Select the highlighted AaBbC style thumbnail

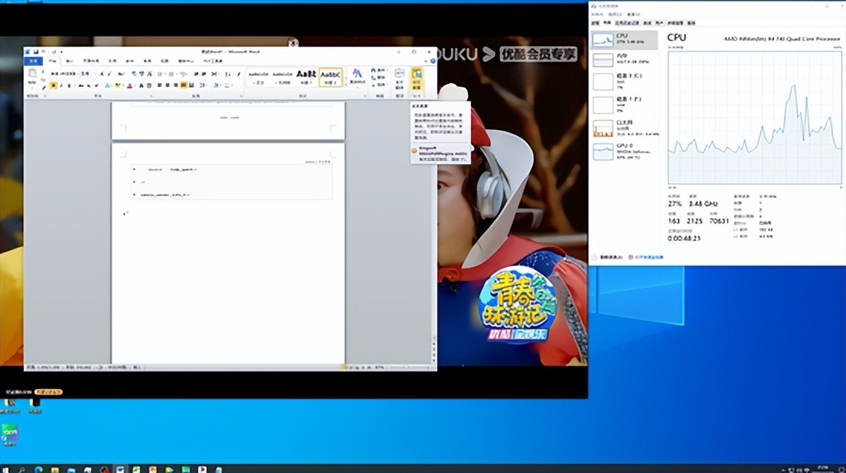[x=331, y=76]
